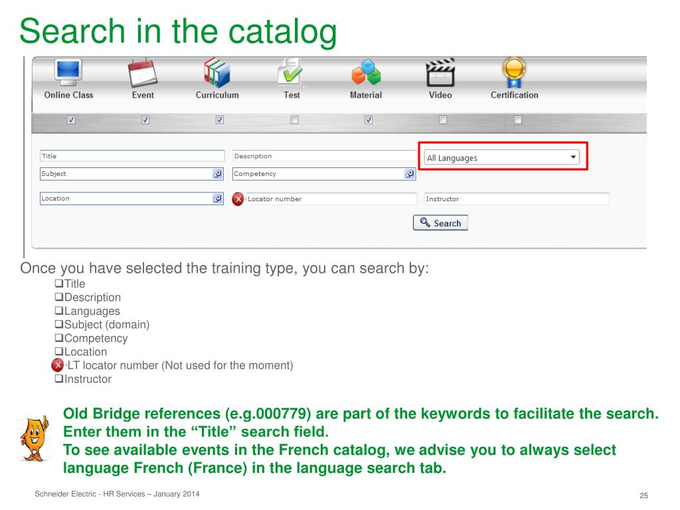Click the Test checkmark document icon

point(290,72)
